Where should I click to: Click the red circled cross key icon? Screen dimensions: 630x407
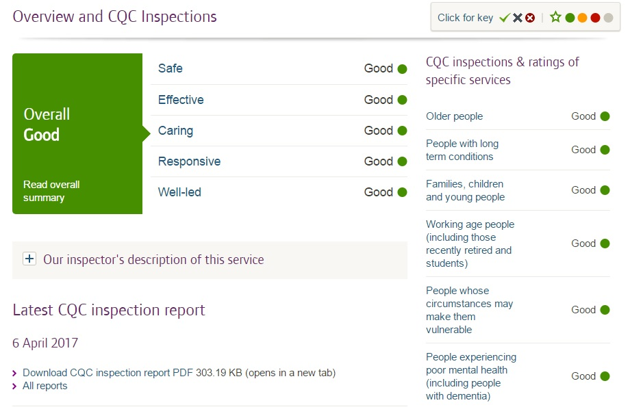coord(530,18)
